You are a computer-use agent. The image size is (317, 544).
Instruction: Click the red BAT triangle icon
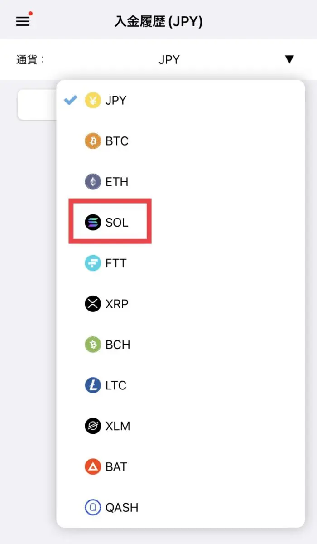(x=93, y=466)
